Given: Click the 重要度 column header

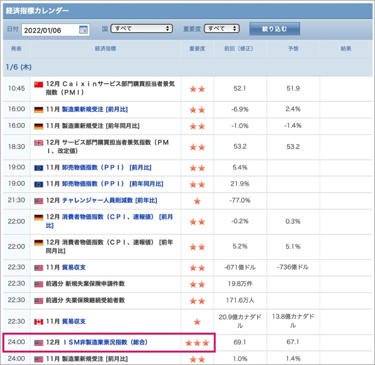Looking at the screenshot, I should (197, 49).
